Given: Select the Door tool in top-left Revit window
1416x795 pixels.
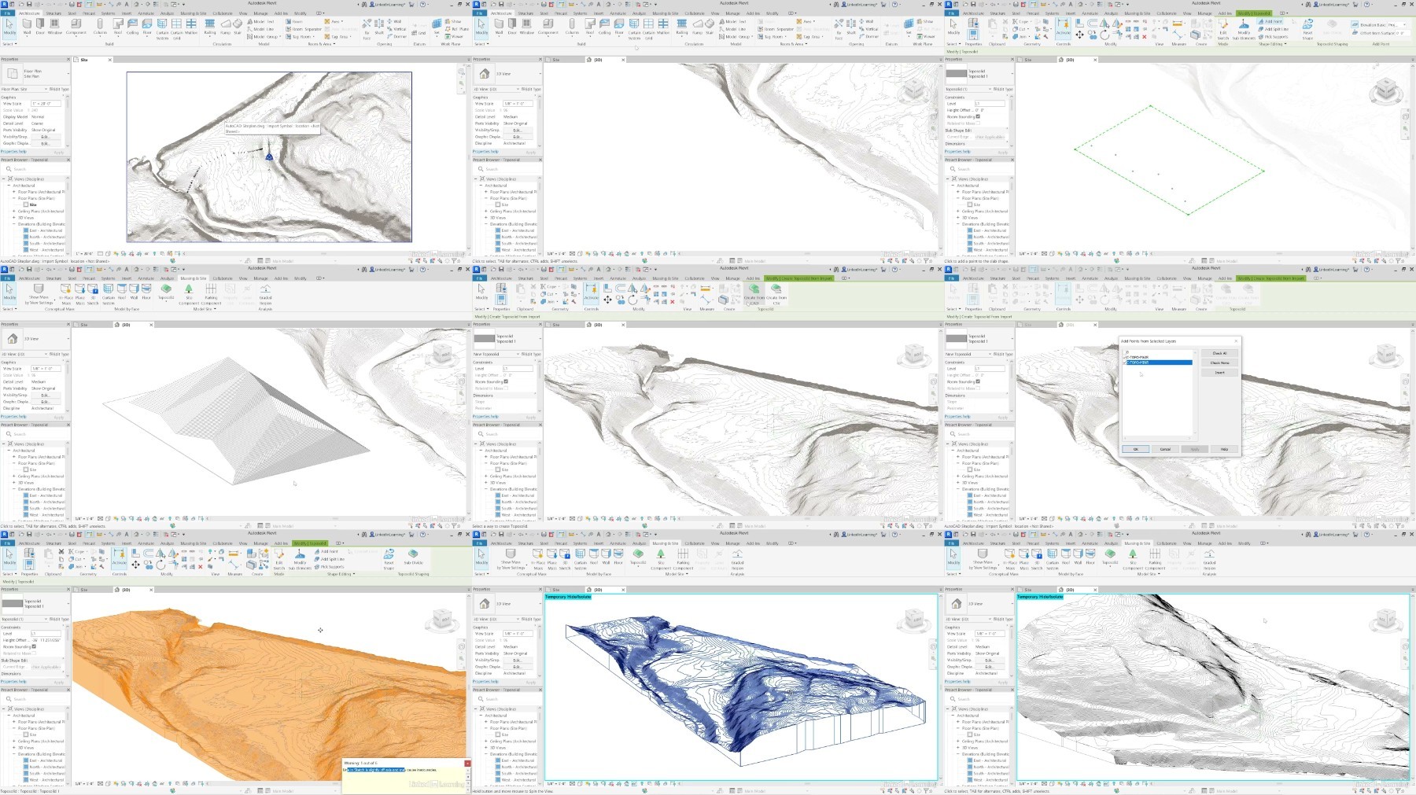Looking at the screenshot, I should [x=41, y=26].
